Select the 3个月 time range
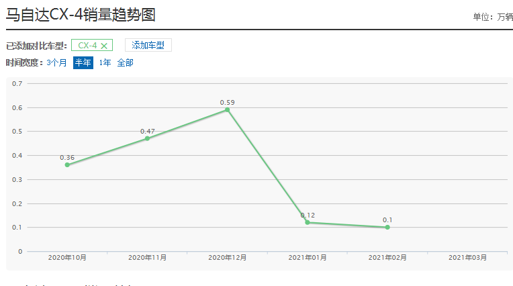This screenshot has width=513, height=286. click(x=56, y=62)
